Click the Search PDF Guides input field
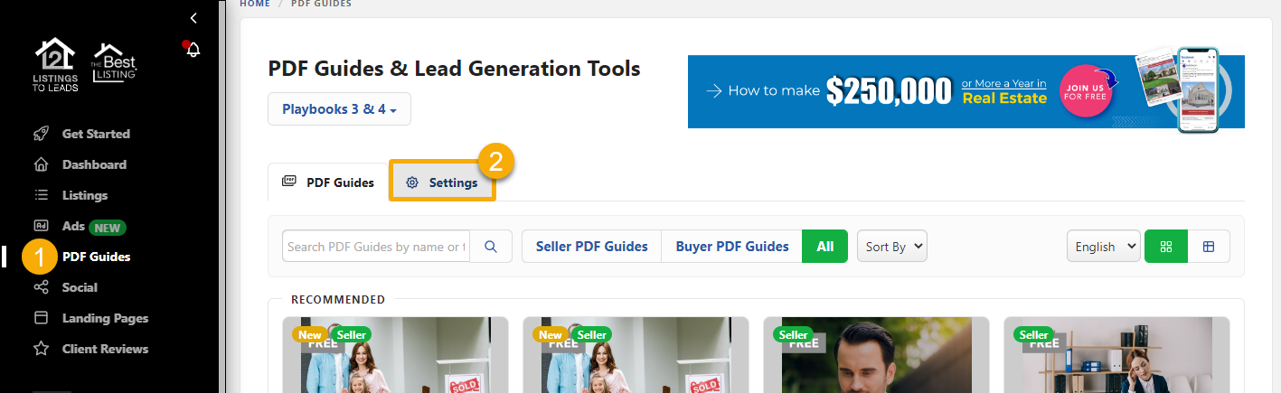Viewport: 1281px width, 393px height. [376, 247]
